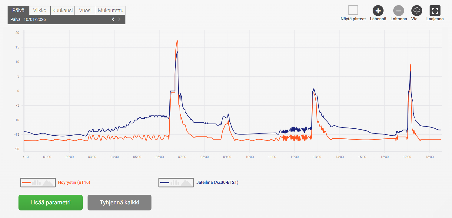Toggle the Höyrystin (BT16) series label
Screen dimensions: 452x218
(74, 183)
